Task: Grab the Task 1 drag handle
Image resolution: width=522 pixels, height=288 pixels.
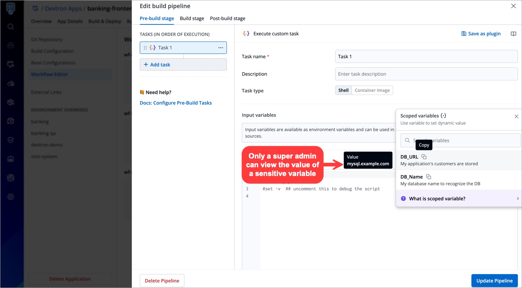Action: 145,48
